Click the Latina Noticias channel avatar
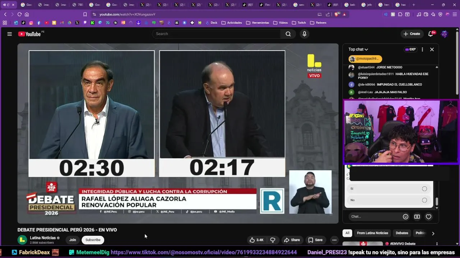460x258 pixels. [22, 240]
